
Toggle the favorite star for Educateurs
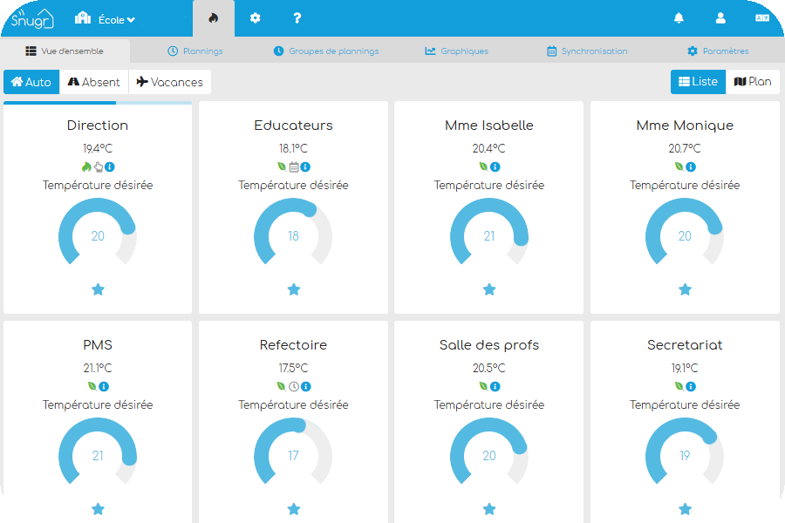[294, 289]
